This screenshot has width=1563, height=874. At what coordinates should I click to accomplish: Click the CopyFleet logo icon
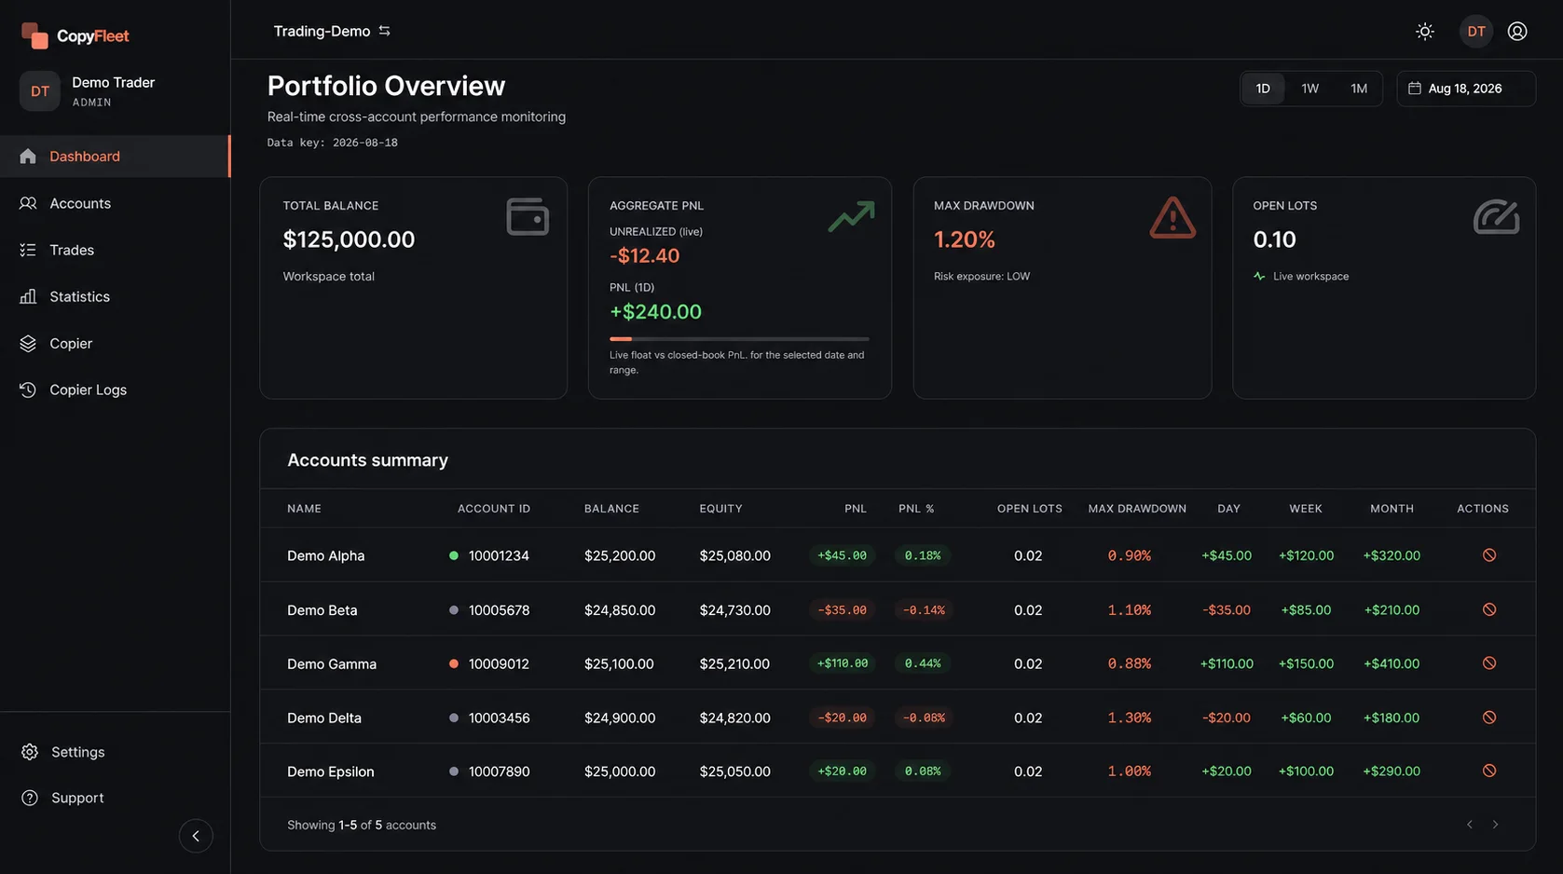click(x=34, y=35)
